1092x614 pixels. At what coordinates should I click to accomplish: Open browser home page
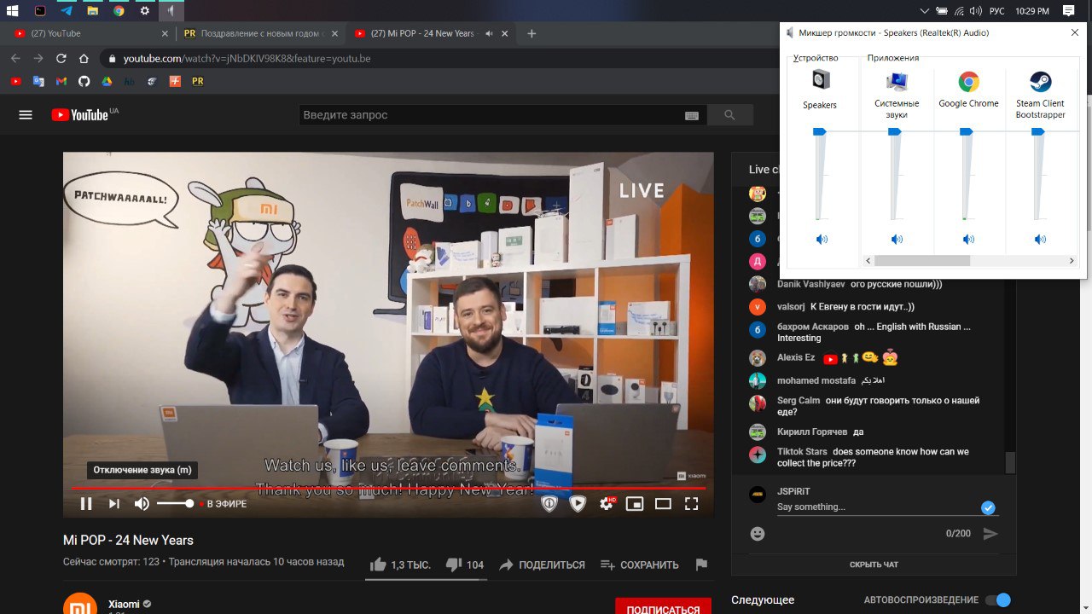pyautogui.click(x=84, y=59)
